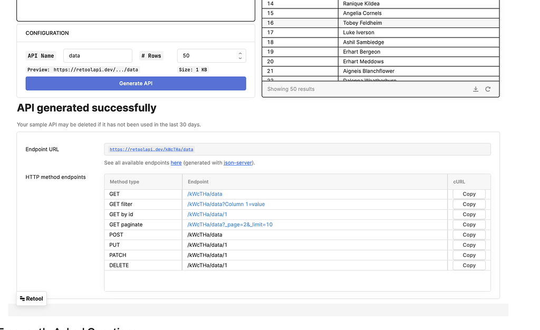The width and height of the screenshot is (540, 330).
Task: Click the PATCH method type cell
Action: (x=143, y=255)
